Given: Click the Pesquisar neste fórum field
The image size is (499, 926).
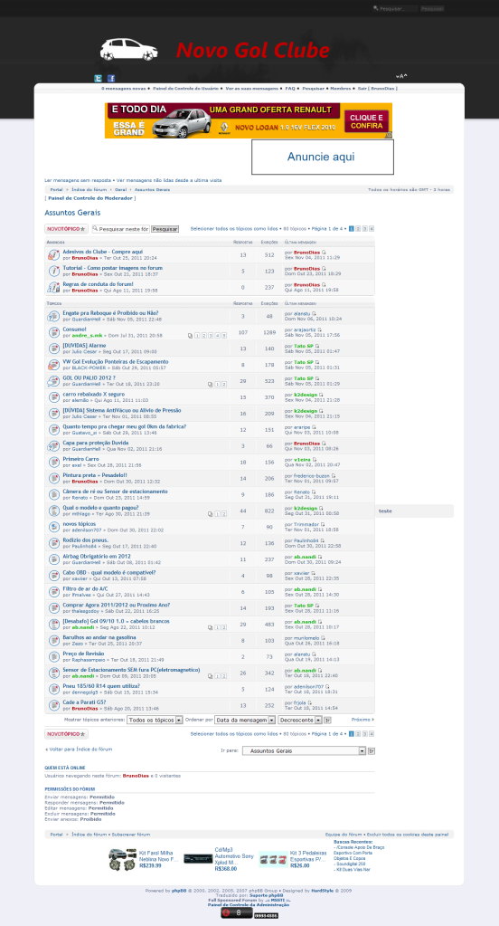Looking at the screenshot, I should point(120,229).
